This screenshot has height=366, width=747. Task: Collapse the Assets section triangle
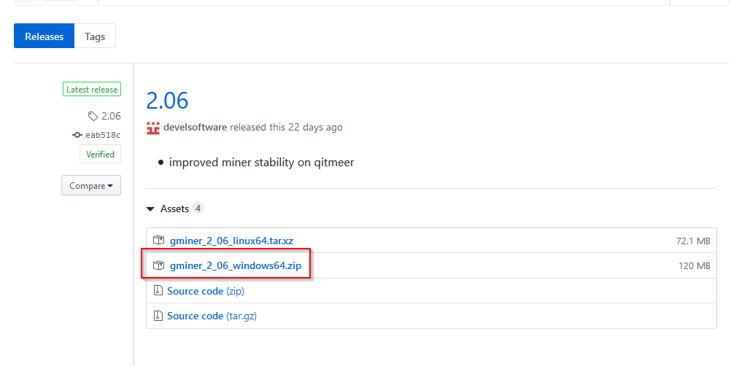pos(150,209)
